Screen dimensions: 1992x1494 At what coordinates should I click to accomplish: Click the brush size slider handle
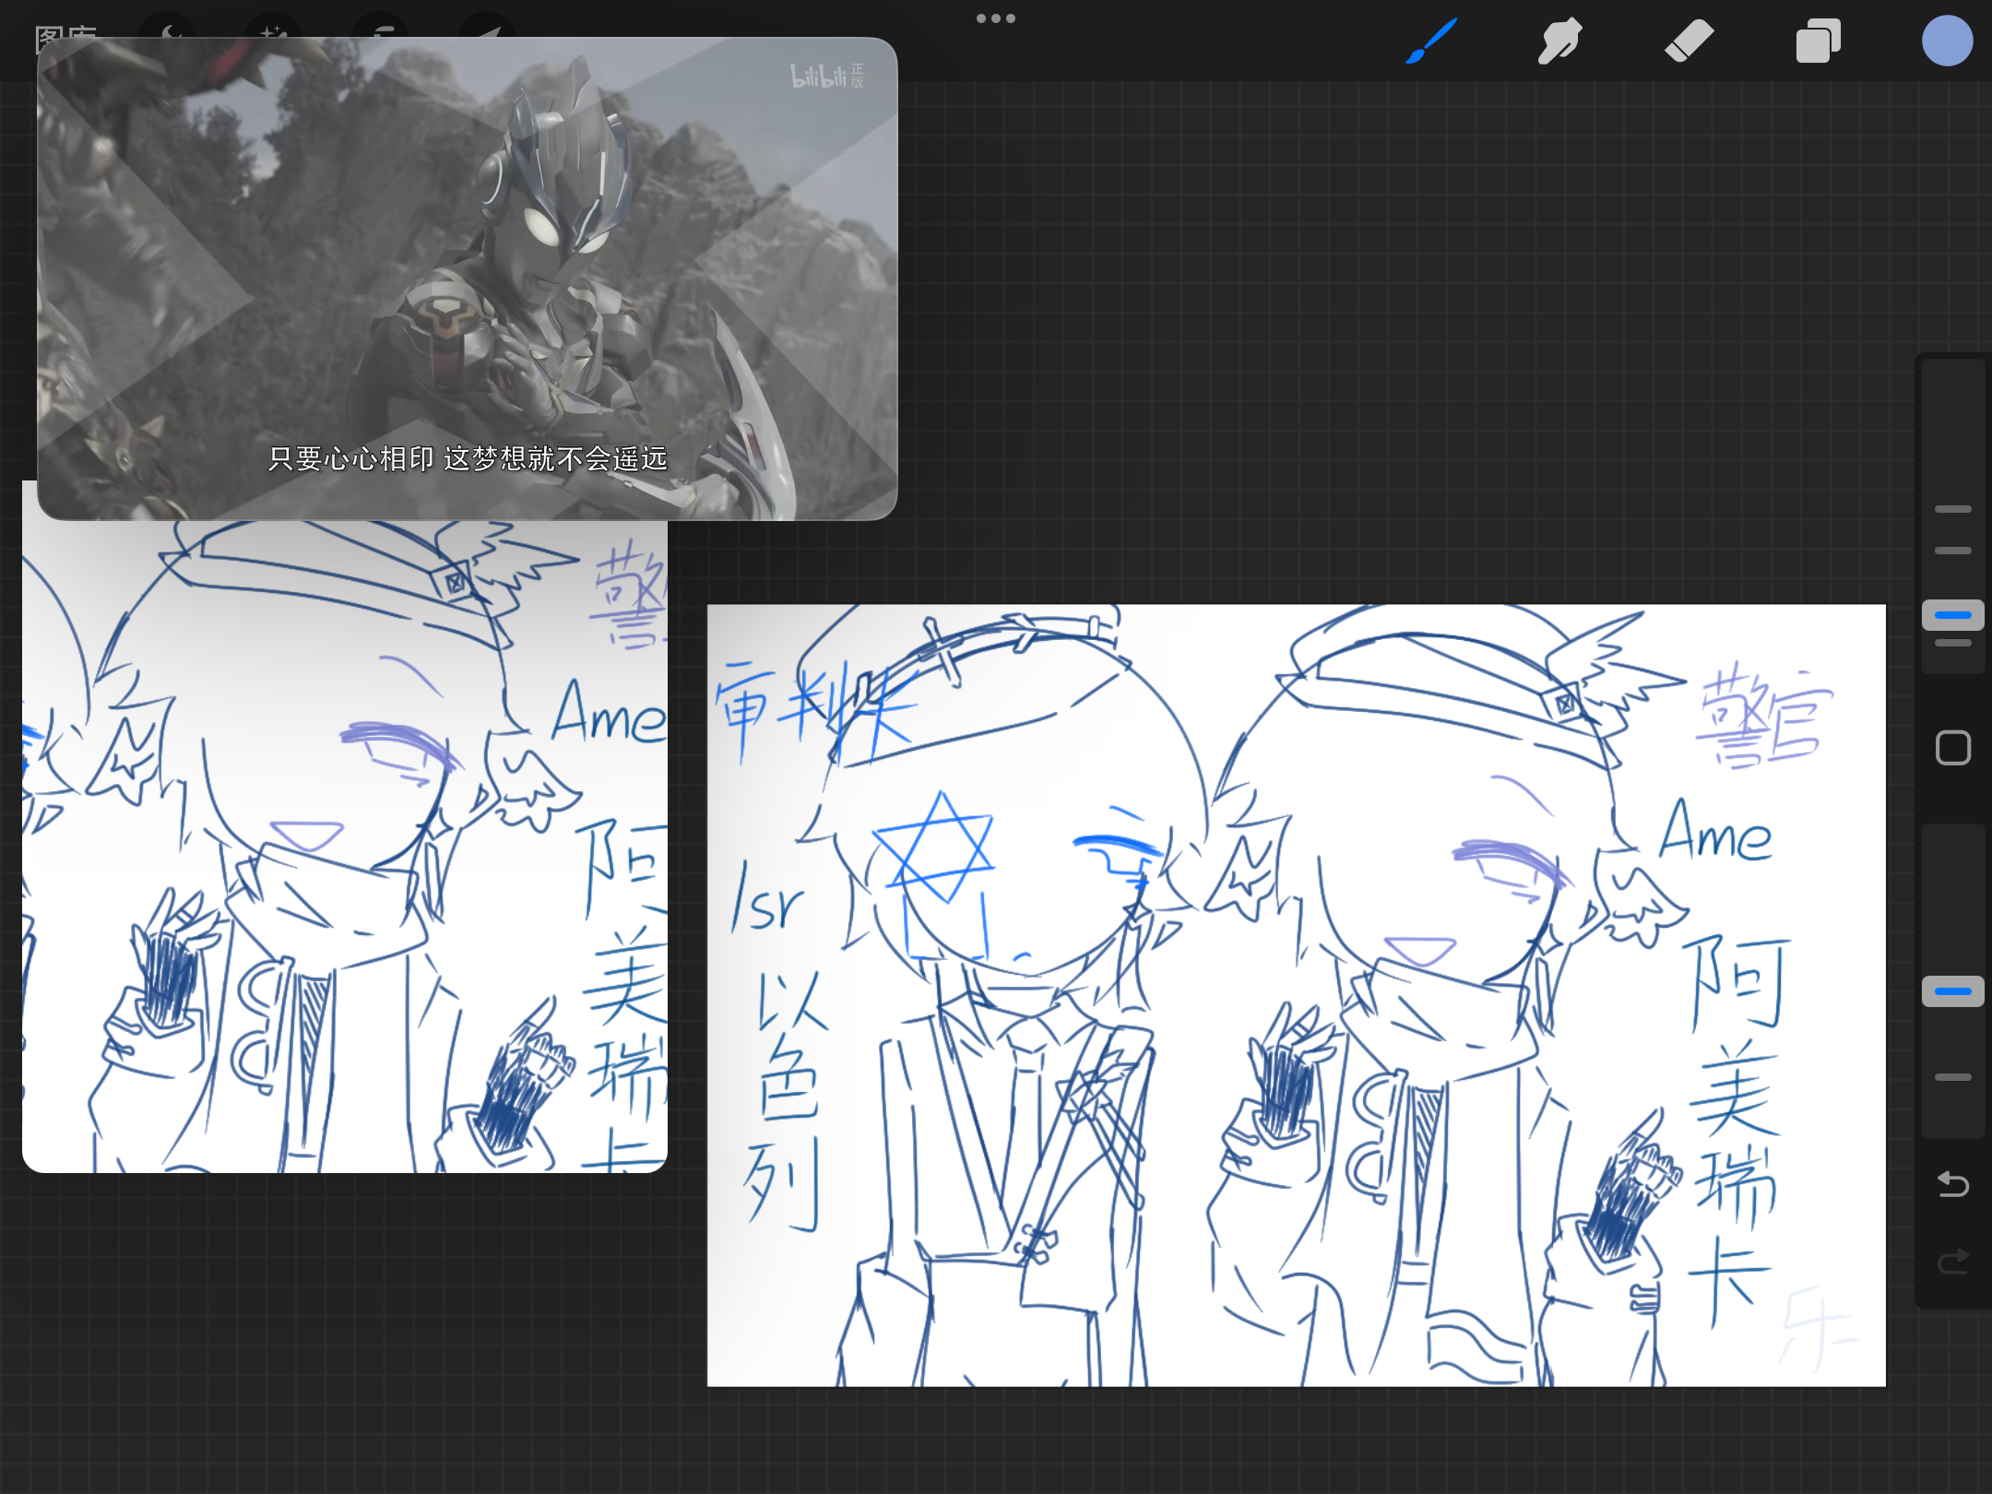pyautogui.click(x=1952, y=615)
